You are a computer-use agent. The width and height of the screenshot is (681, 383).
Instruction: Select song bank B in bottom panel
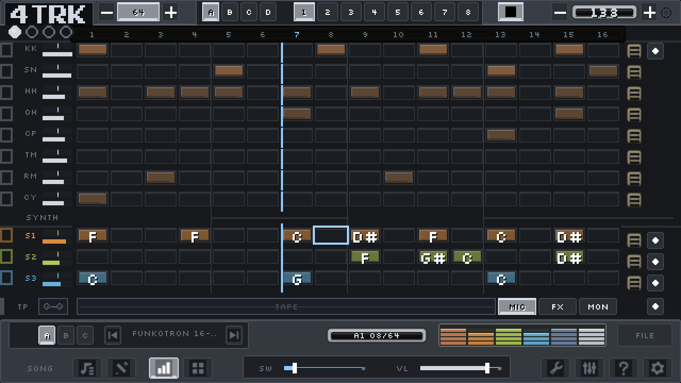(66, 336)
